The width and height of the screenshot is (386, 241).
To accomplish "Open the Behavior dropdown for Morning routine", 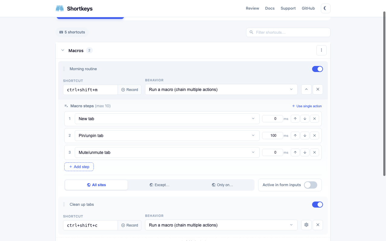I will pyautogui.click(x=221, y=89).
